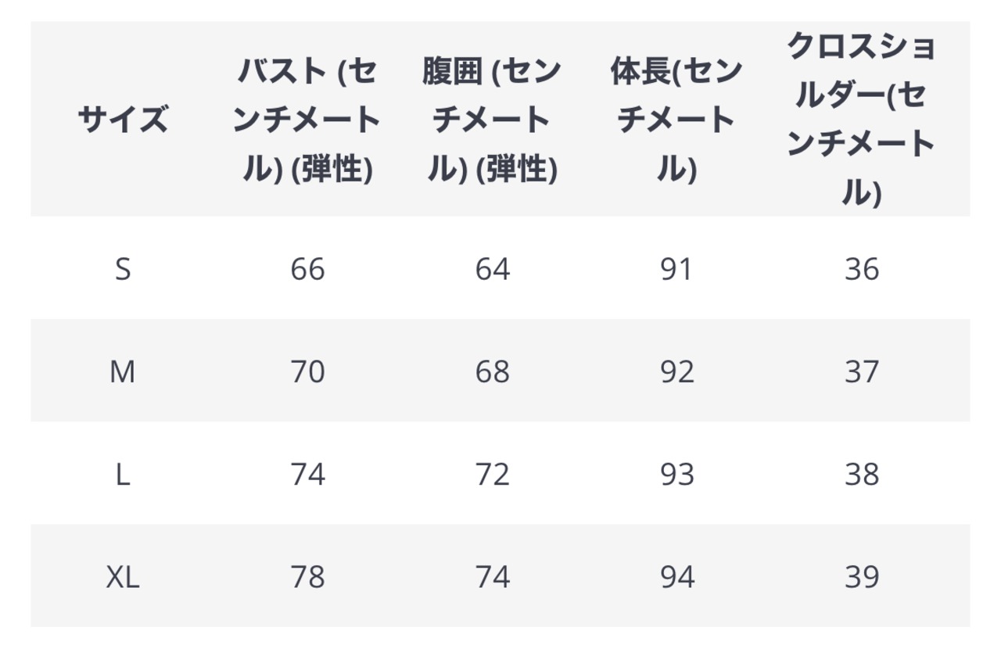Image resolution: width=1001 pixels, height=656 pixels.
Task: Click body length value 91
Action: (x=676, y=269)
